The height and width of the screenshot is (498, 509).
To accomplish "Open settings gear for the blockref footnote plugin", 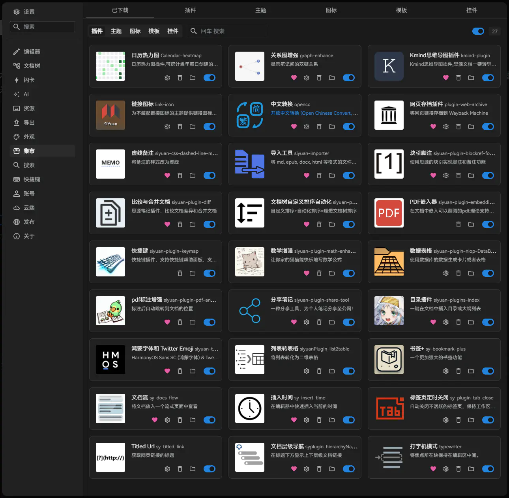I will pyautogui.click(x=446, y=175).
